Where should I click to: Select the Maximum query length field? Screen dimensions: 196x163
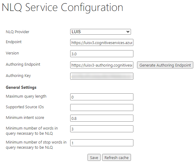[x=101, y=97]
